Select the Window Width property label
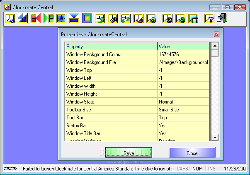The width and height of the screenshot is (250, 175). [x=81, y=86]
